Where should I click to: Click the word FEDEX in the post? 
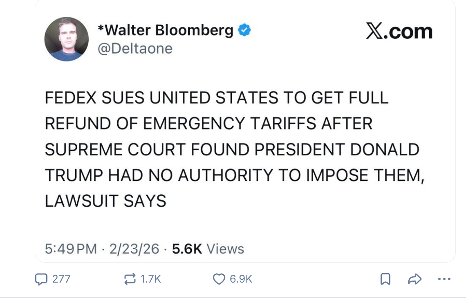[x=71, y=98]
